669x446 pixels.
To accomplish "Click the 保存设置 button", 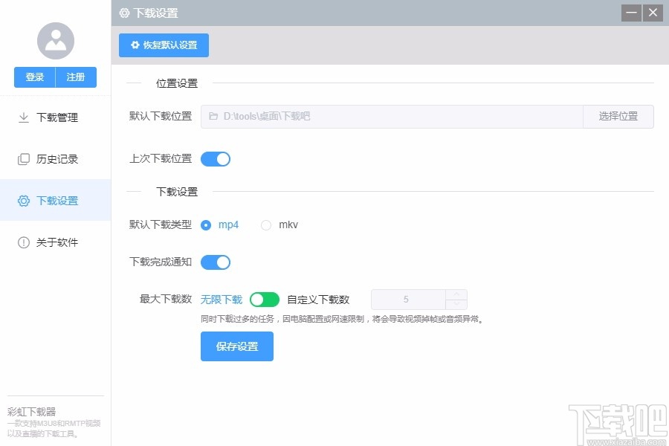I will (236, 346).
